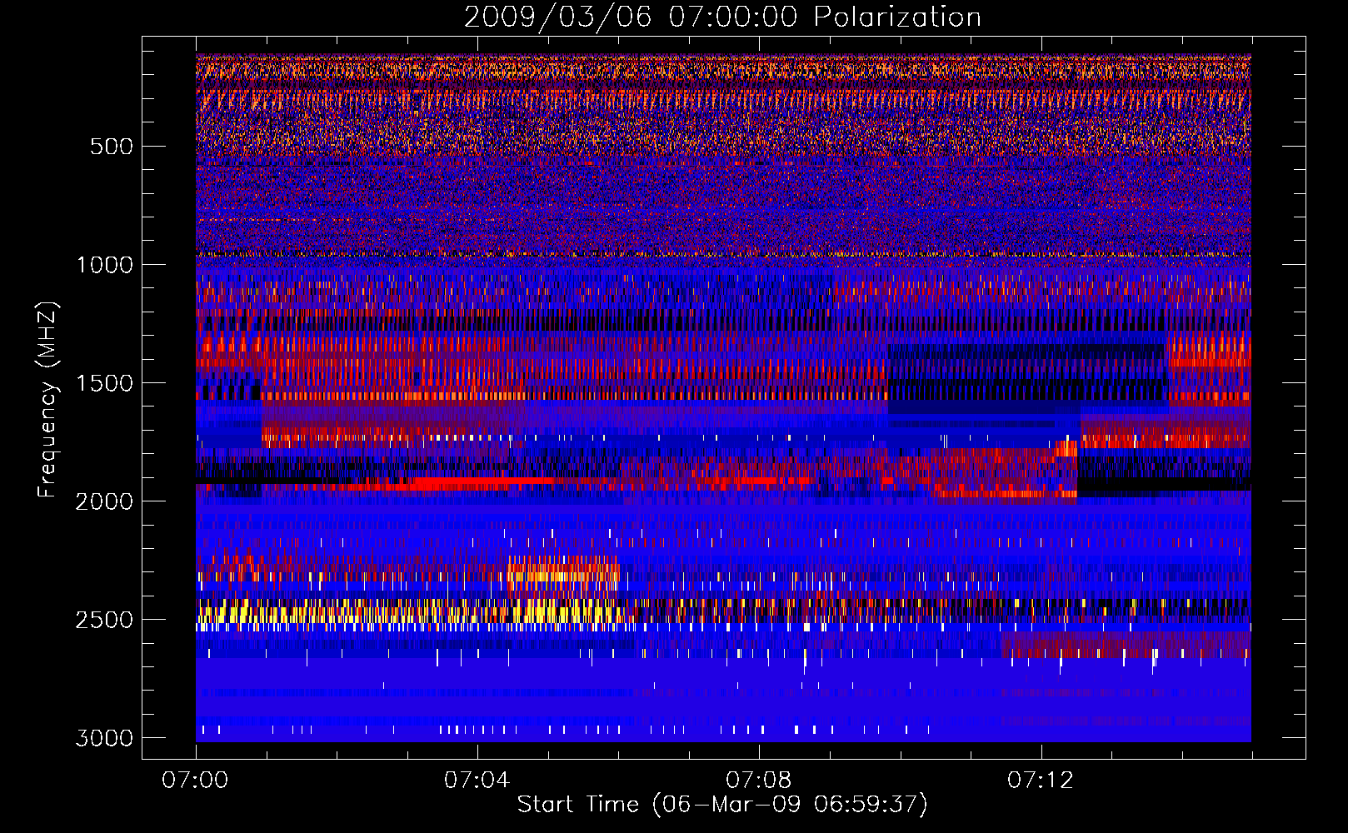Click the 'Start Time (06-Mar-09 06:59:37)' label
The image size is (1348, 833).
722,805
